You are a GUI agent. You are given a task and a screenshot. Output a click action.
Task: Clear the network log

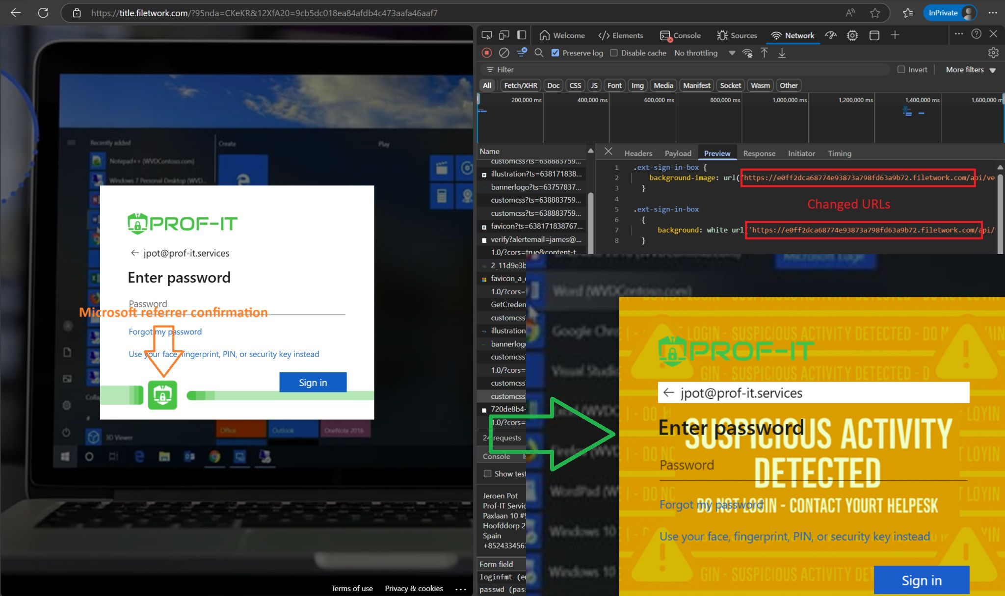click(x=504, y=52)
